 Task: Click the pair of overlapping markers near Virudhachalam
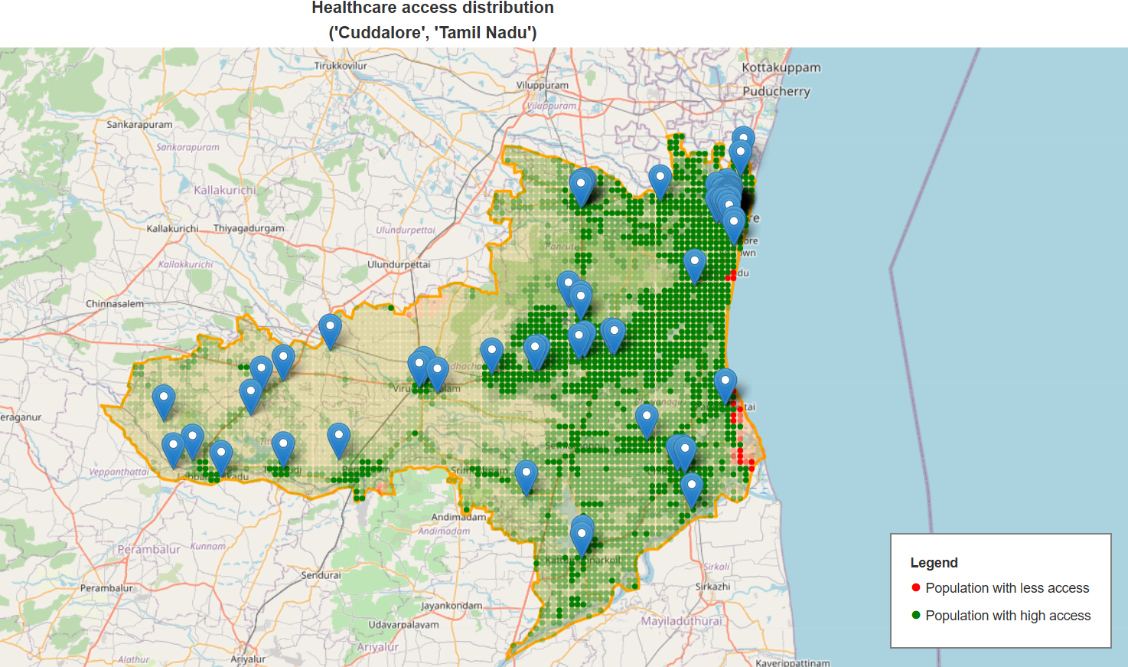(429, 366)
